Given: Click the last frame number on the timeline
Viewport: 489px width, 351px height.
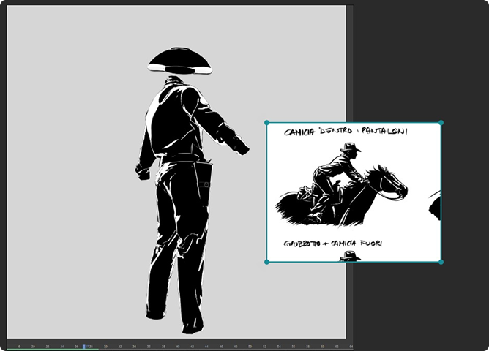Looking at the screenshot, I should pos(351,346).
